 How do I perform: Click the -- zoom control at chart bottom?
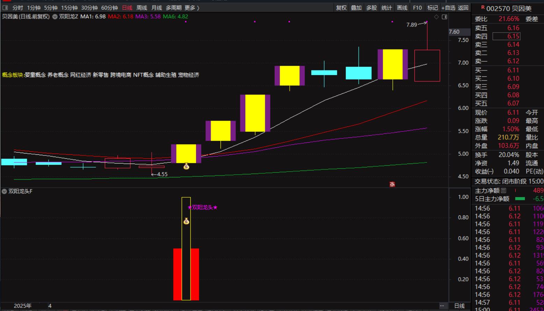click(x=442, y=306)
